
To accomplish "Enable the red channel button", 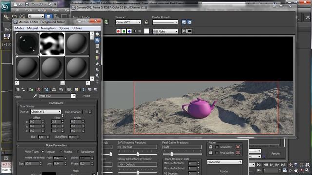I will pyautogui.click(x=118, y=31).
